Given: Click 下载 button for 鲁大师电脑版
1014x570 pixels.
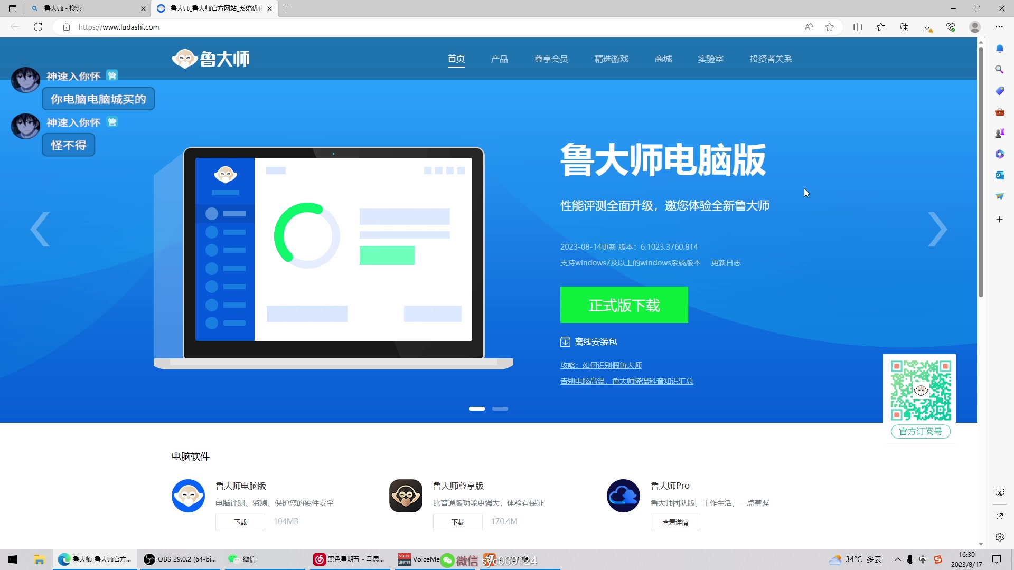Looking at the screenshot, I should tap(240, 522).
